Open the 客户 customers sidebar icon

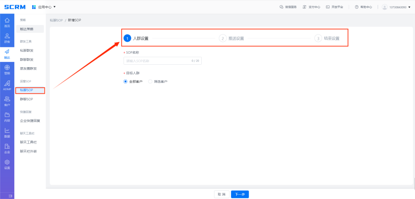pos(7,101)
